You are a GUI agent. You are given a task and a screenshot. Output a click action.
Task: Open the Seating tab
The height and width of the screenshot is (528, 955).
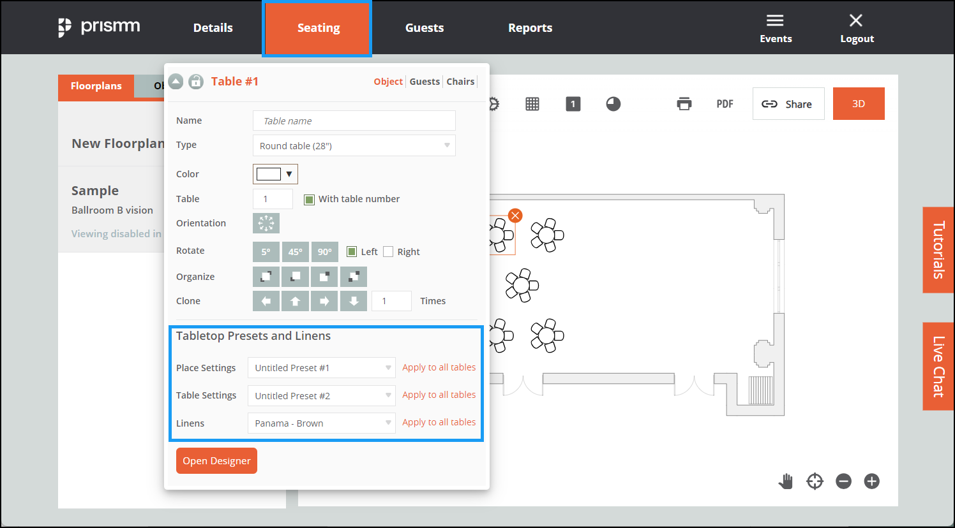coord(318,28)
